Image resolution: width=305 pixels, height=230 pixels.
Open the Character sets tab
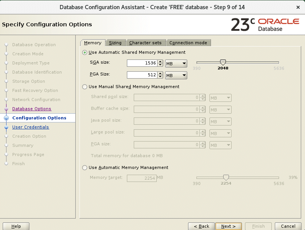tap(145, 43)
